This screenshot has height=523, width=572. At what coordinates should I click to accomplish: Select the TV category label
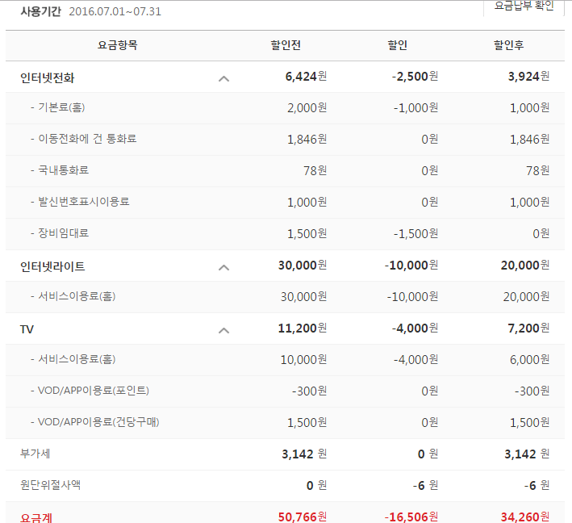(x=27, y=329)
